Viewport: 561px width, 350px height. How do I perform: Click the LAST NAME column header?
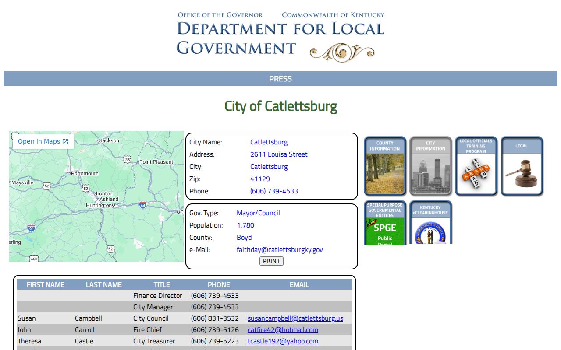click(x=104, y=285)
